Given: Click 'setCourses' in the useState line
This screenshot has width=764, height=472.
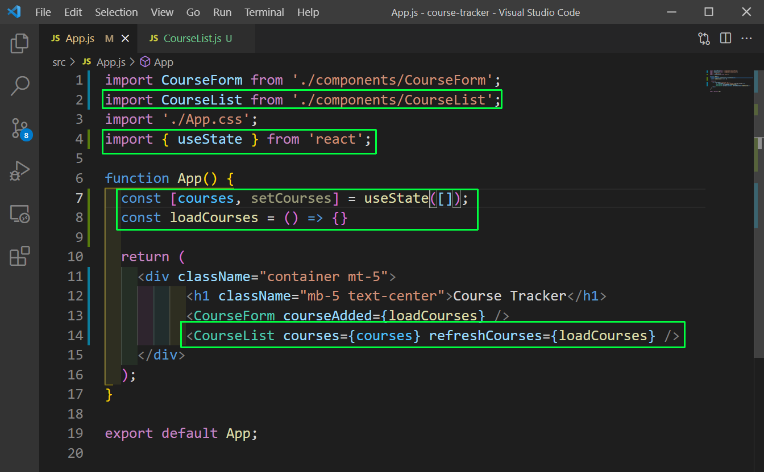Looking at the screenshot, I should pyautogui.click(x=291, y=198).
